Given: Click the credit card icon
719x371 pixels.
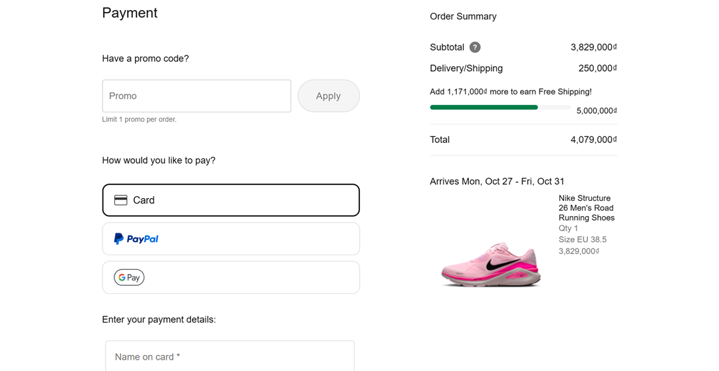Looking at the screenshot, I should click(120, 200).
